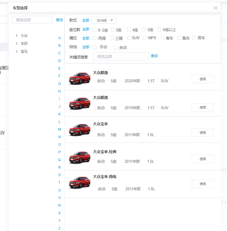Viewport: 227px width, 231px height.
Task: Jump to letter Y in index
Action: 59,221
